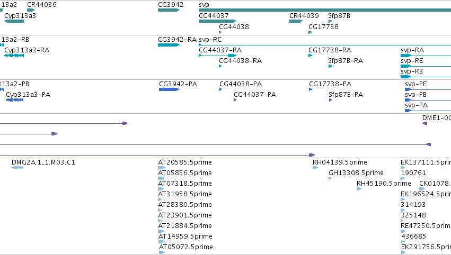Open the Sfp87B gene label
Viewport: 451px width, 255px height.
(339, 16)
